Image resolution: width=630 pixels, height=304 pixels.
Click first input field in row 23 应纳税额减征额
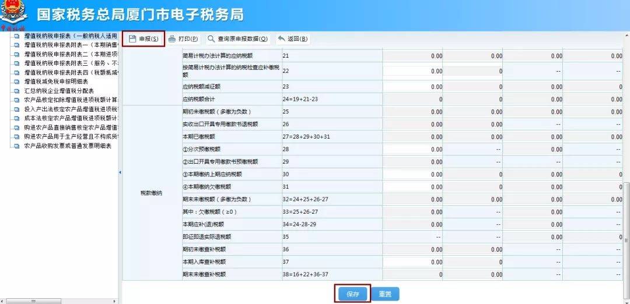point(412,87)
